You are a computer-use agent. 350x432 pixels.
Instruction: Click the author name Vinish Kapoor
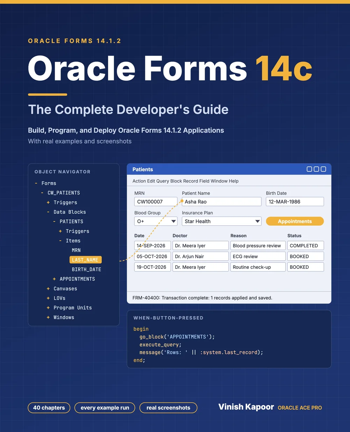pos(246,407)
